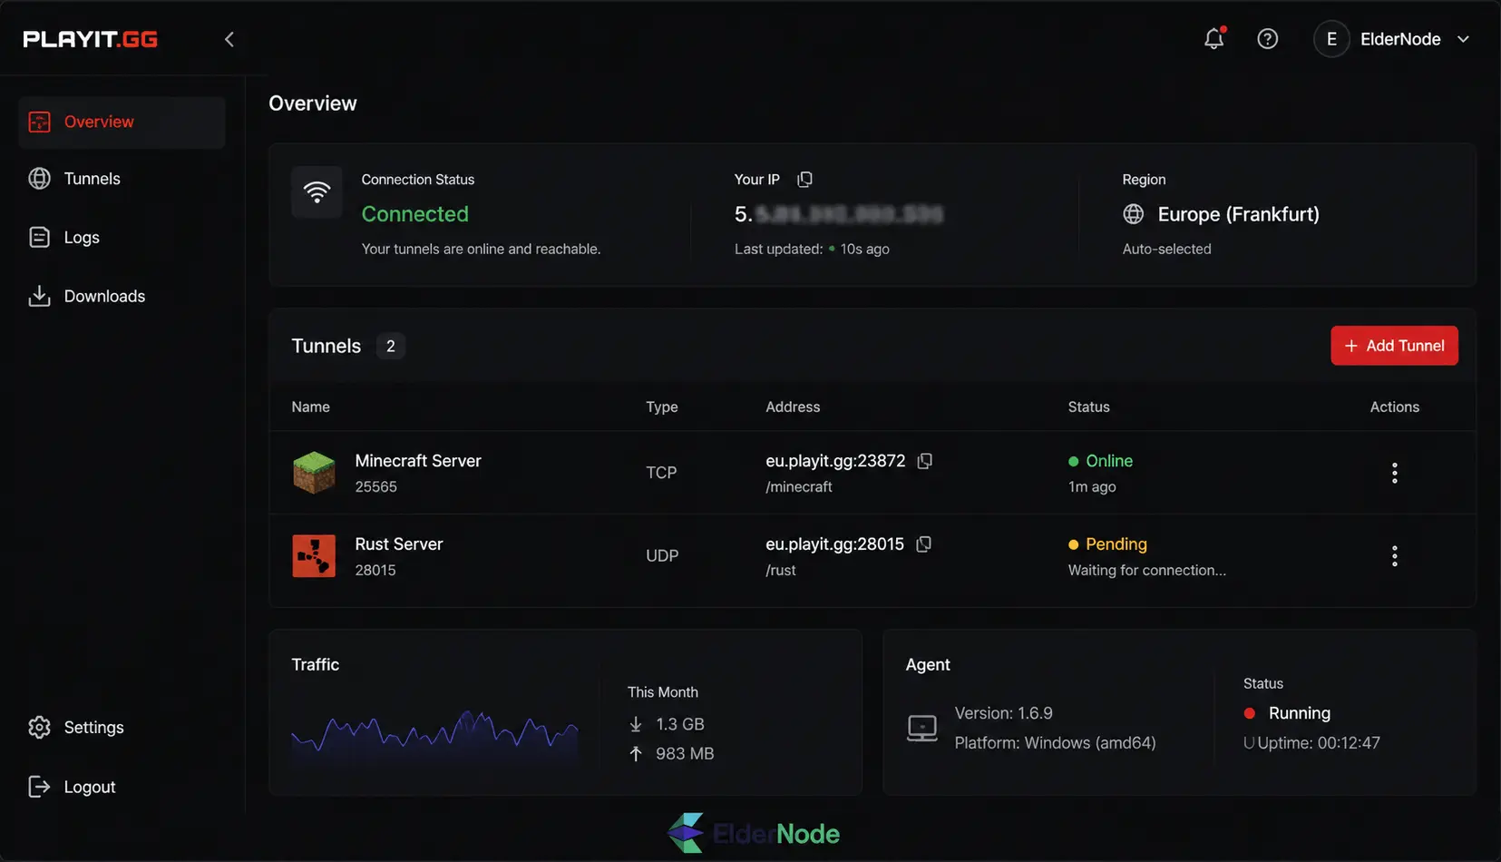Click the tunnels count badge 2

pos(391,346)
